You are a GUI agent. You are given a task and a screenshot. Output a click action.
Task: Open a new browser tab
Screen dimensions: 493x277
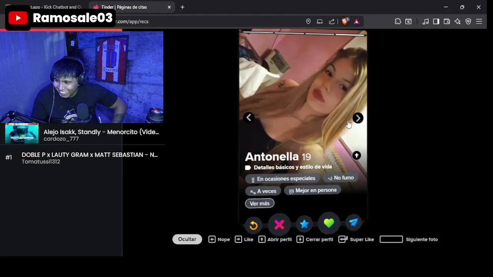(183, 7)
